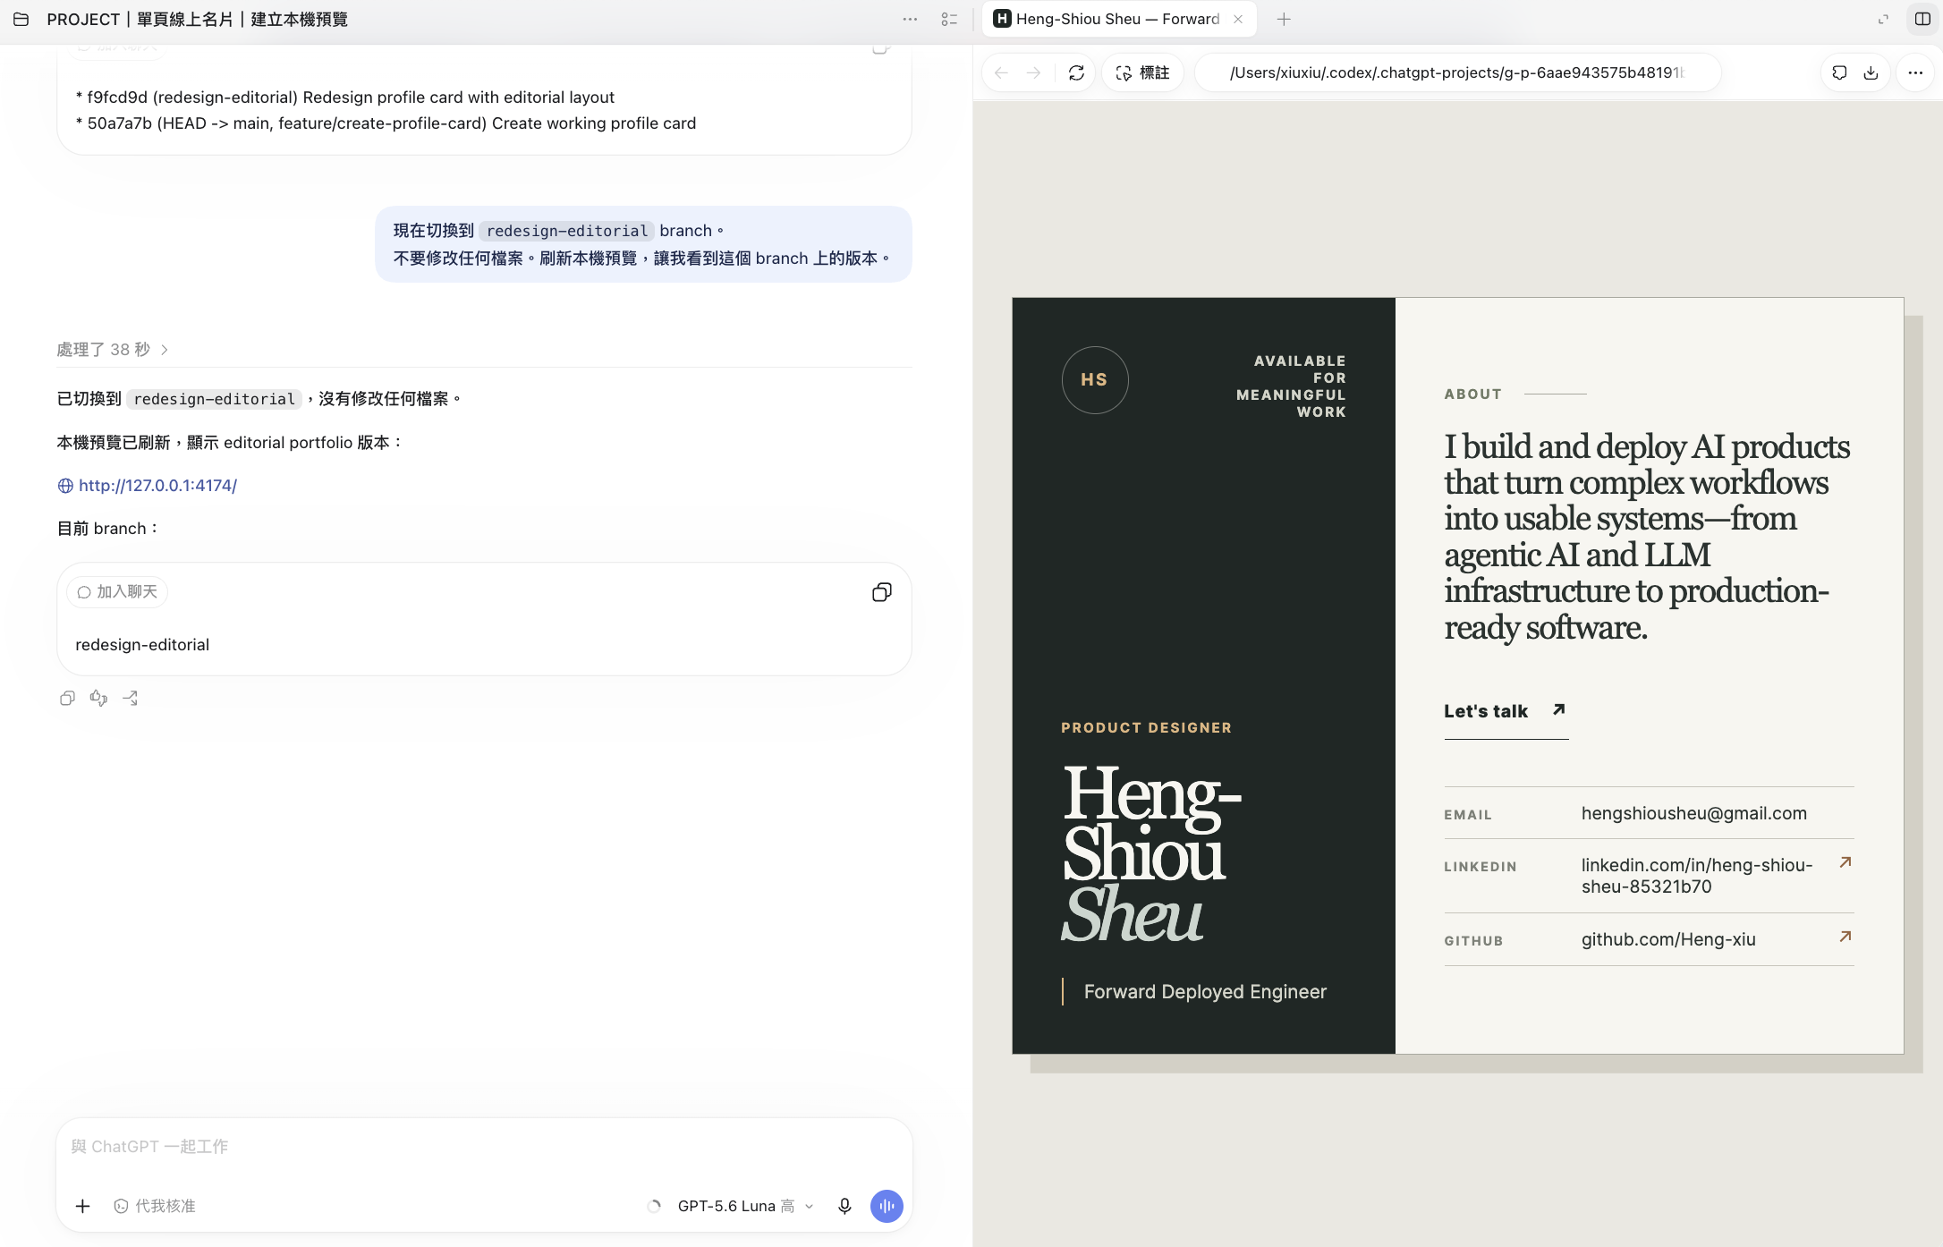The image size is (1943, 1247).
Task: Focus the 與 ChatGPT 一起工作 input field
Action: (x=484, y=1146)
